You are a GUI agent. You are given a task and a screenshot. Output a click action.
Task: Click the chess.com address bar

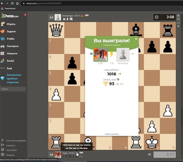(x=102, y=3)
